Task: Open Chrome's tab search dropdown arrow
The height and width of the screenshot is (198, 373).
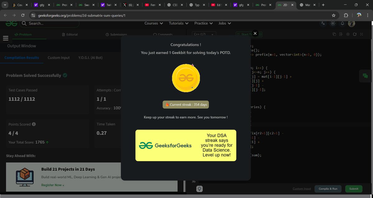Action: (x=4, y=5)
